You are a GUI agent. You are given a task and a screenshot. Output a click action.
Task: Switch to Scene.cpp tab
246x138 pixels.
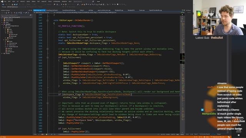click(x=142, y=10)
